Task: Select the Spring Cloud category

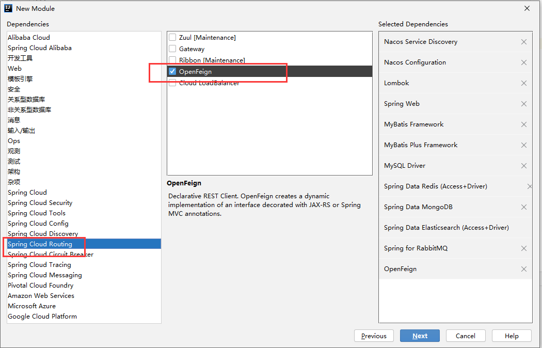Action: 84,193
